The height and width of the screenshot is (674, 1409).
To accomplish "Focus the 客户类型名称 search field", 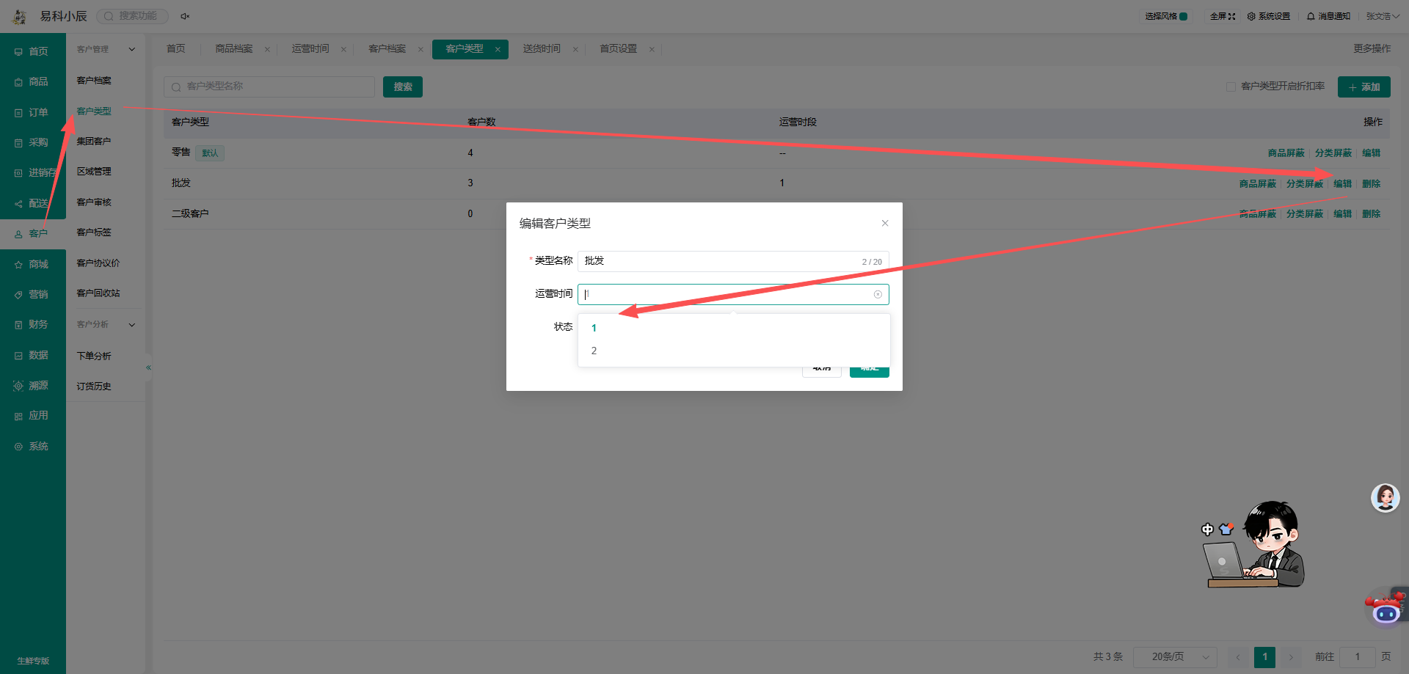I will pos(269,87).
